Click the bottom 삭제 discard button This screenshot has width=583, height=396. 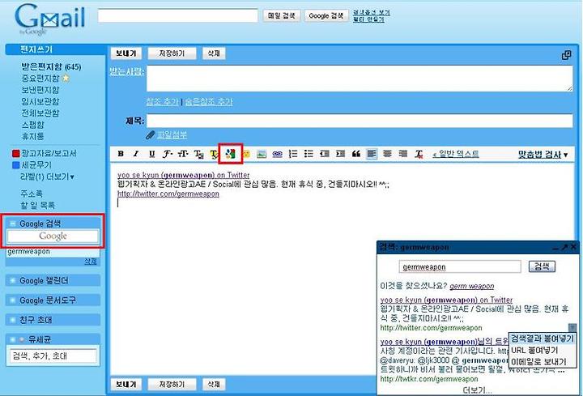tap(214, 384)
